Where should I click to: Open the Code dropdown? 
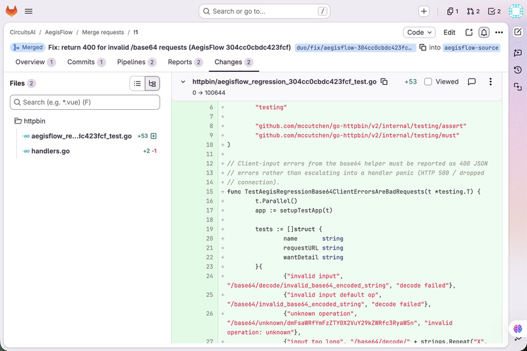[419, 32]
